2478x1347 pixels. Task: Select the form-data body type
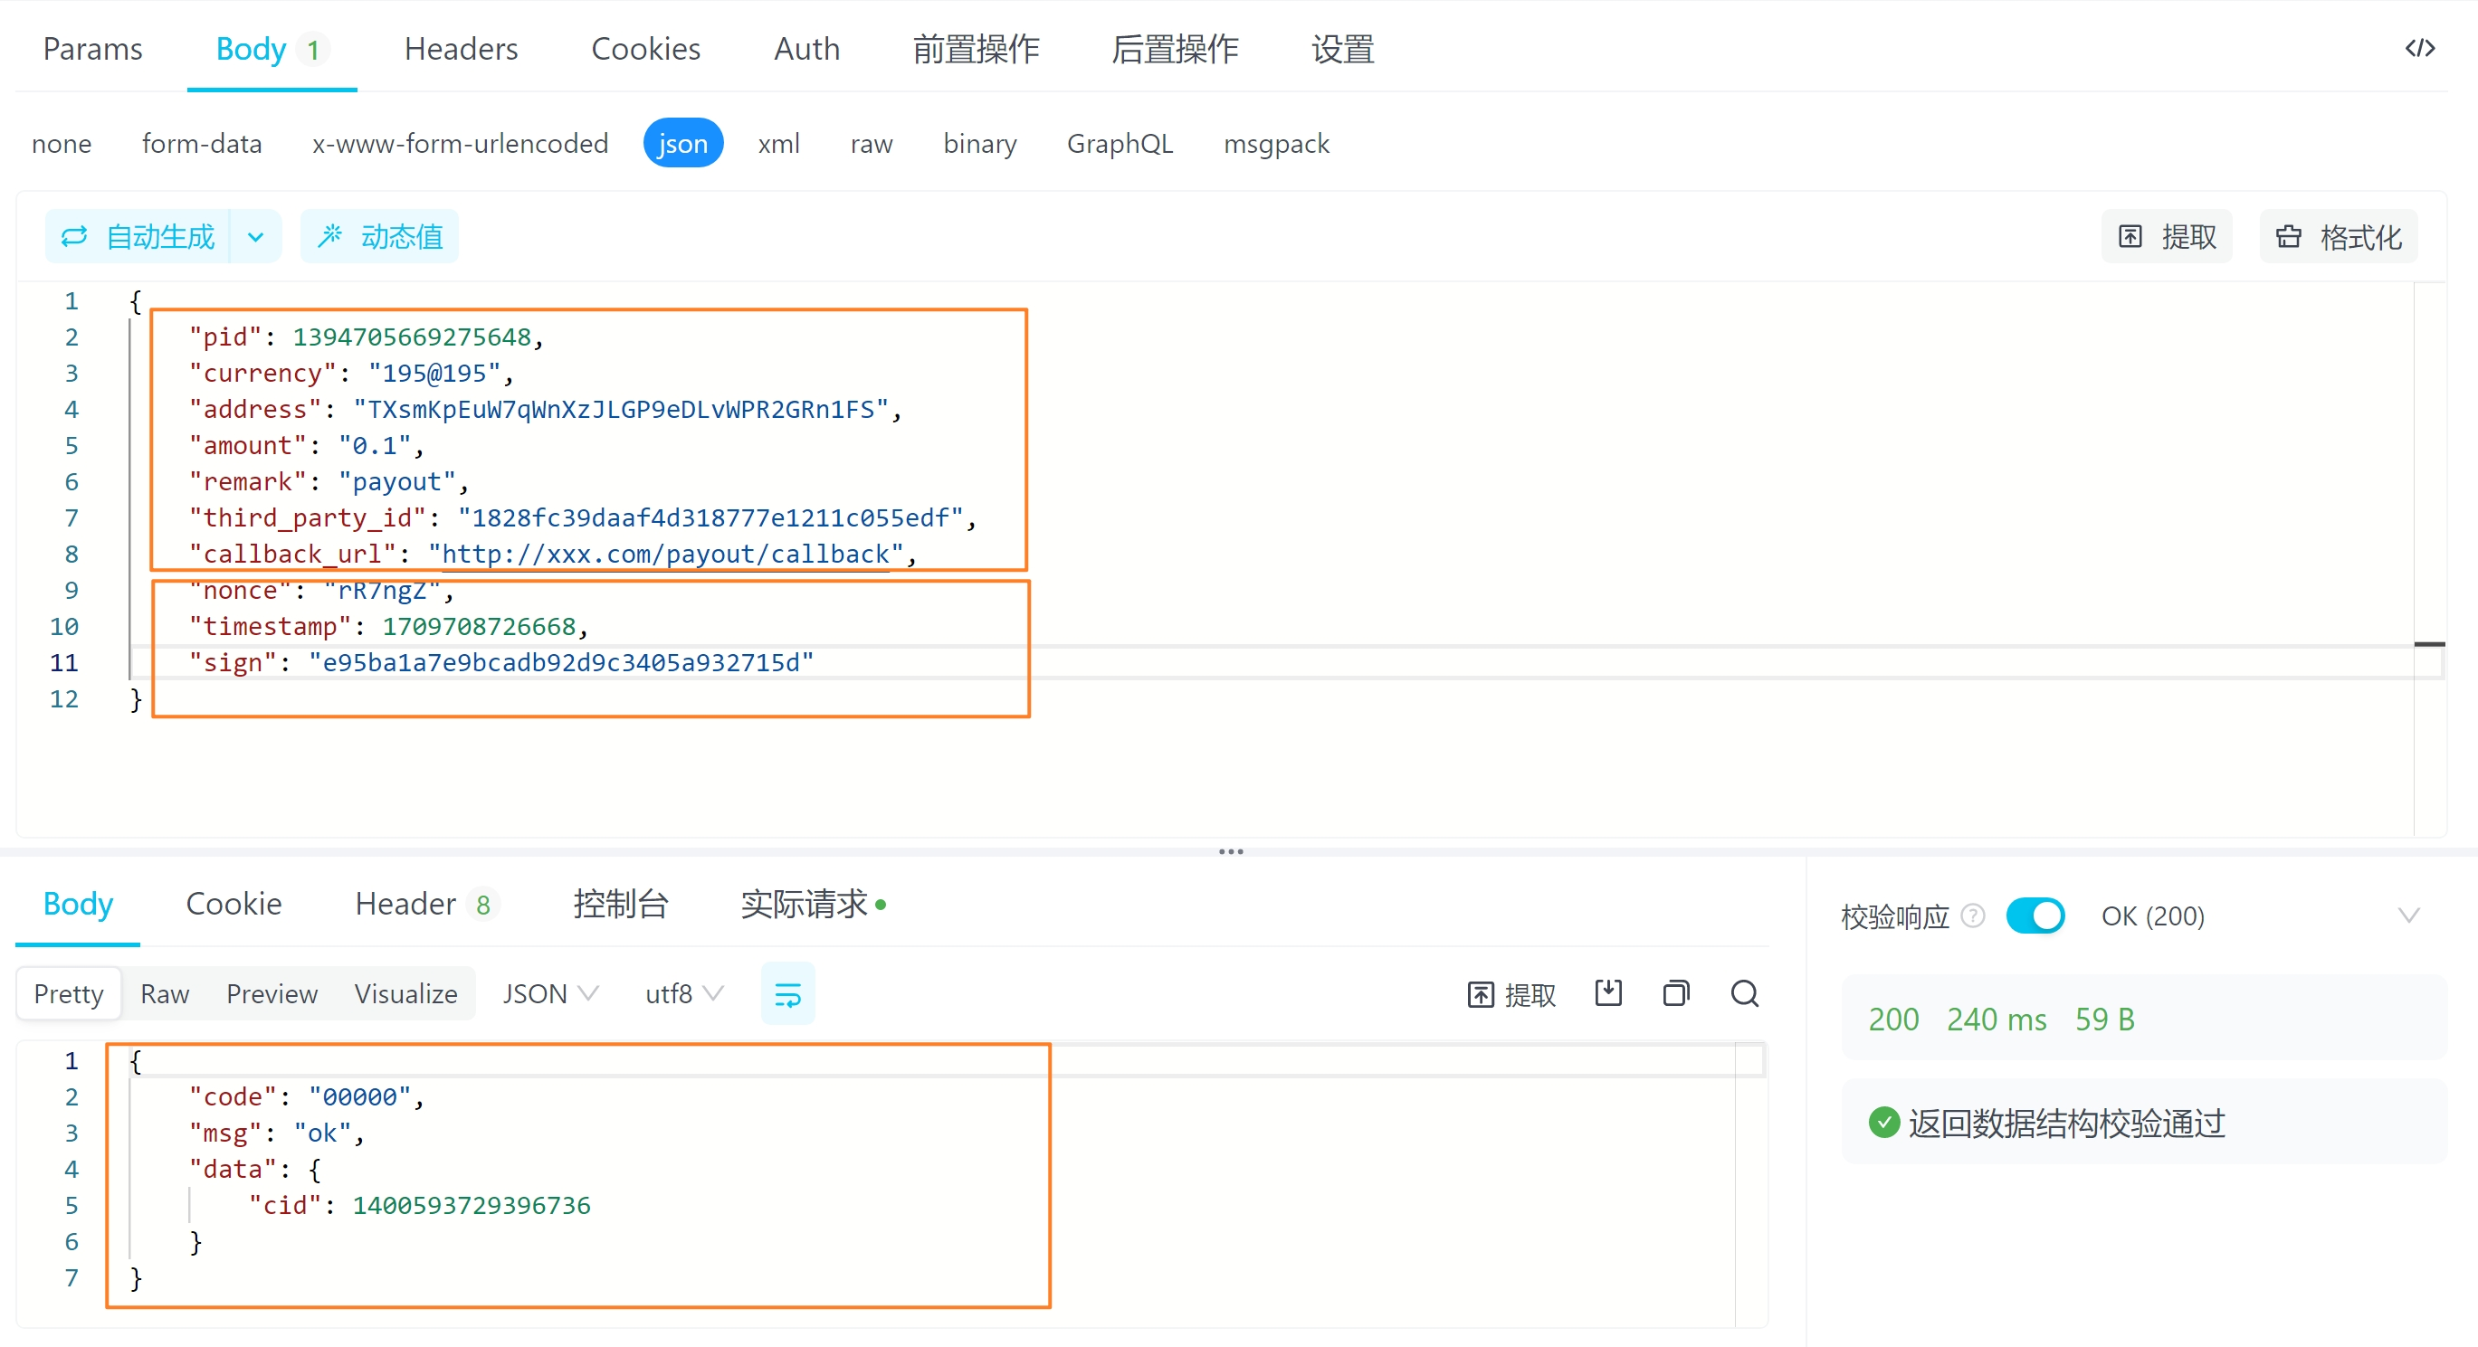[201, 143]
